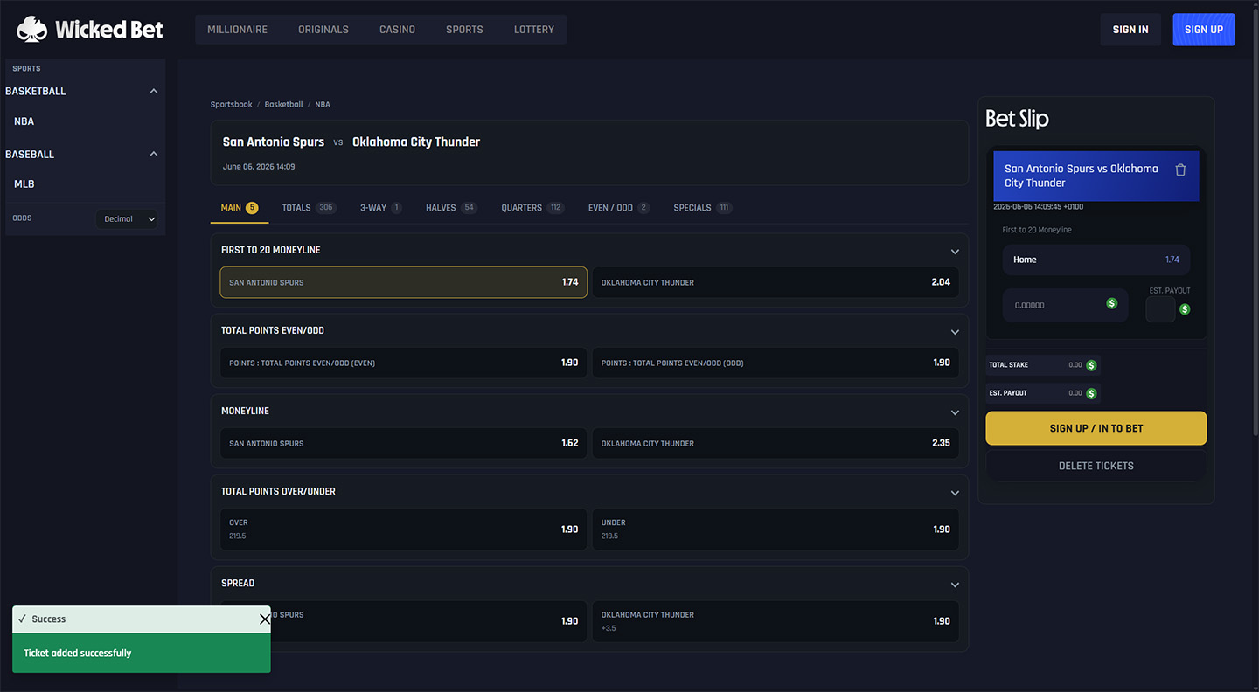Open the NBA breadcrumb link

click(323, 105)
